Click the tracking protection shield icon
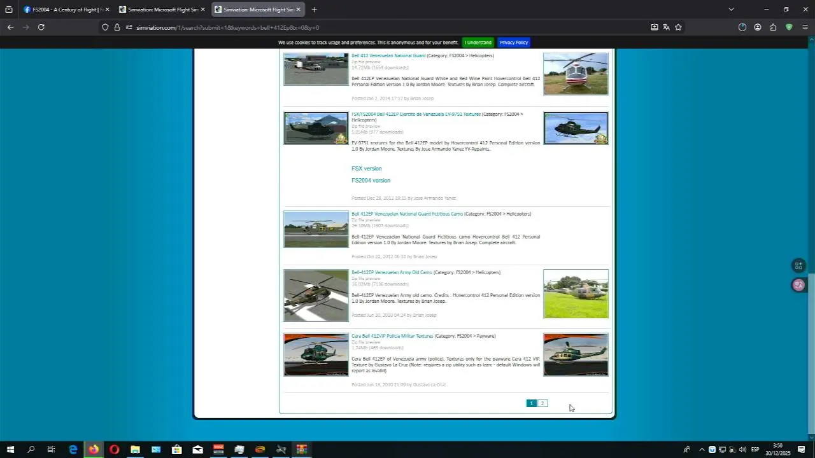Viewport: 815px width, 458px height. [x=105, y=27]
